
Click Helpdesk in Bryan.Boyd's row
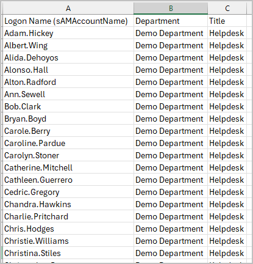point(227,119)
